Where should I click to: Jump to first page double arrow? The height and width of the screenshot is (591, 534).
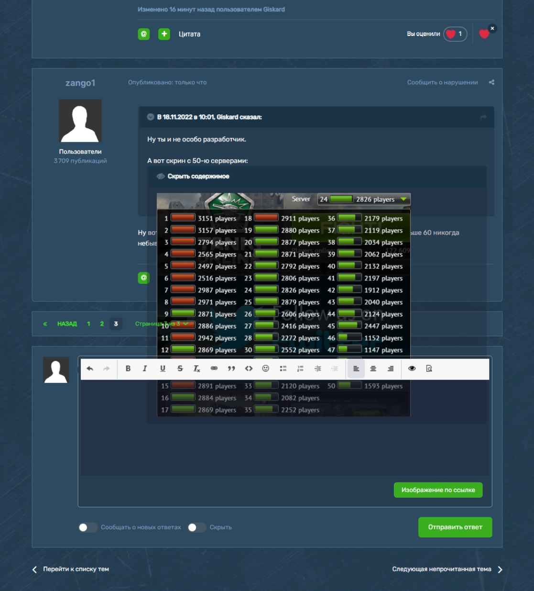(45, 324)
